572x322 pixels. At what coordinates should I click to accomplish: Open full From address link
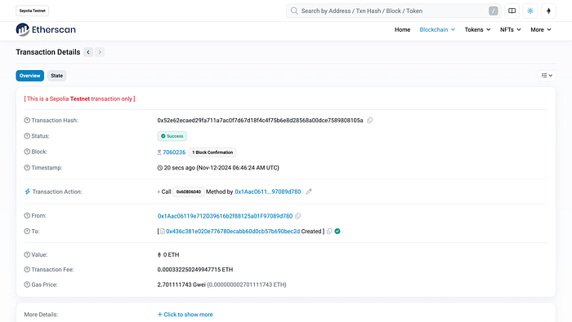(225, 216)
